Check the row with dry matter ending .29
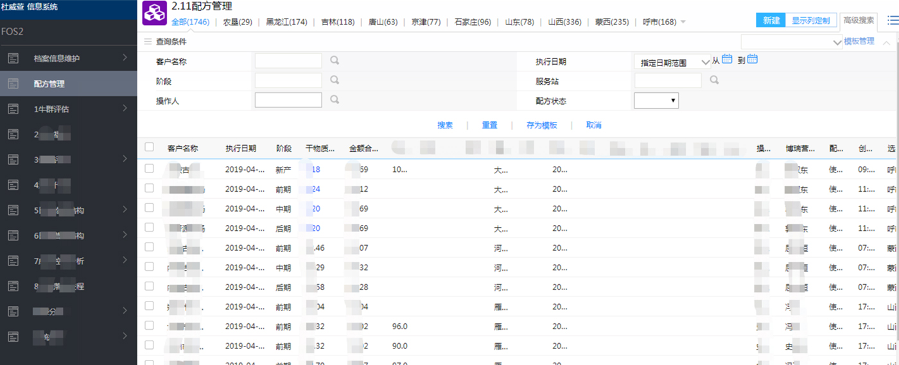This screenshot has height=365, width=899. point(149,267)
